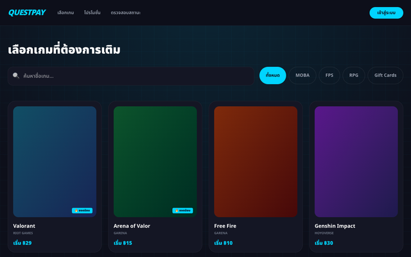
Task: Click the เริ่ม ฿15 price
Action: coord(123,243)
